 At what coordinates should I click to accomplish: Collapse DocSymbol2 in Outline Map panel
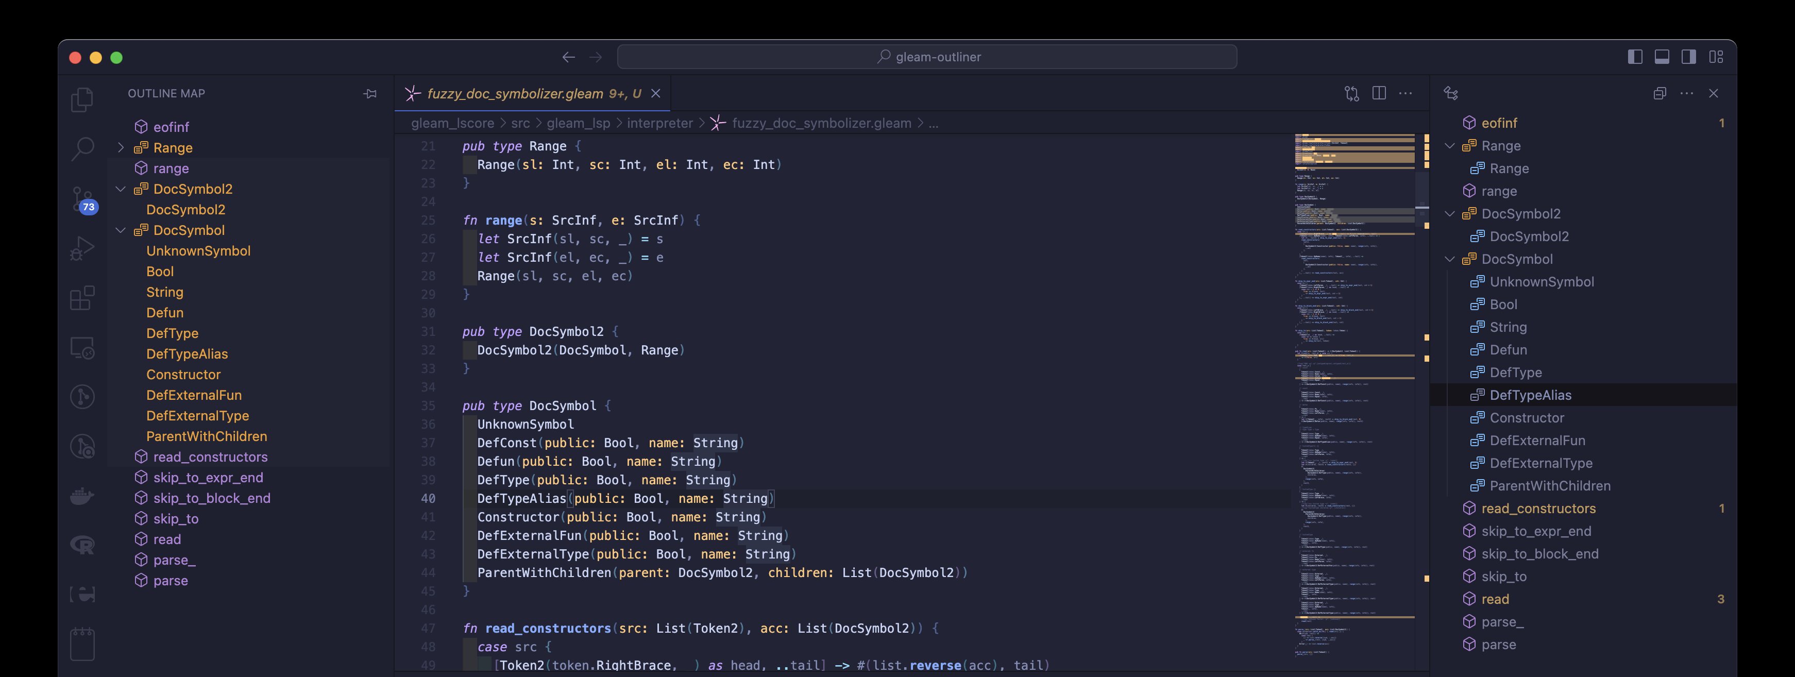tap(121, 189)
